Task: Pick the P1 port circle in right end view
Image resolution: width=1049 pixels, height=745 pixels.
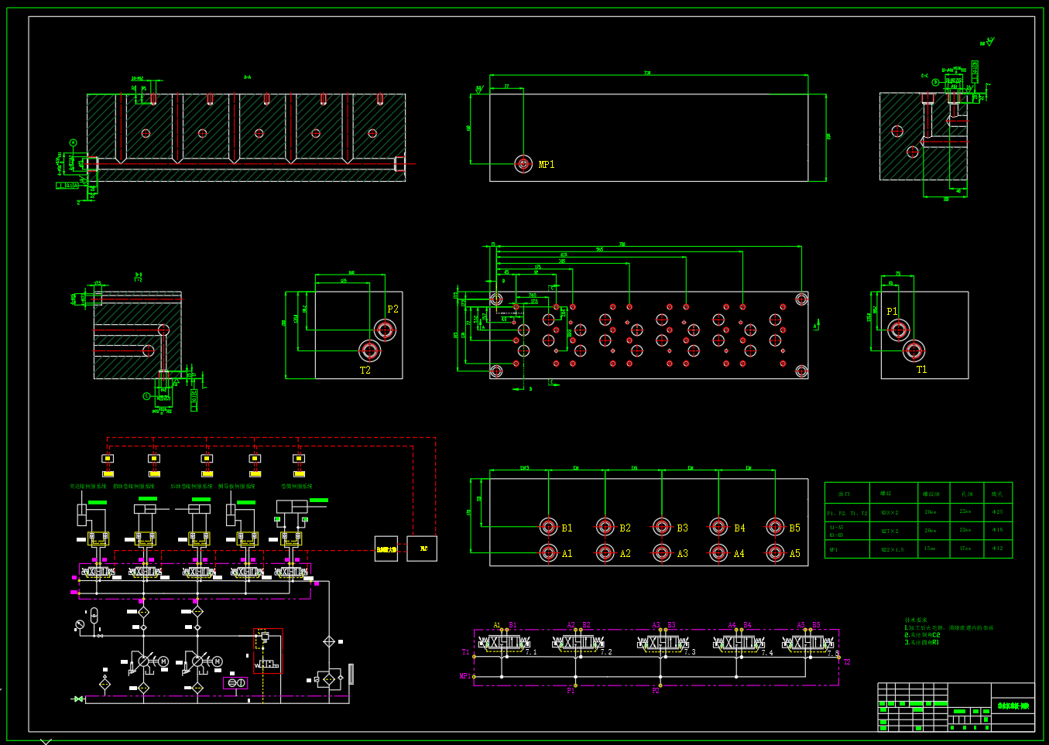Action: (x=898, y=330)
